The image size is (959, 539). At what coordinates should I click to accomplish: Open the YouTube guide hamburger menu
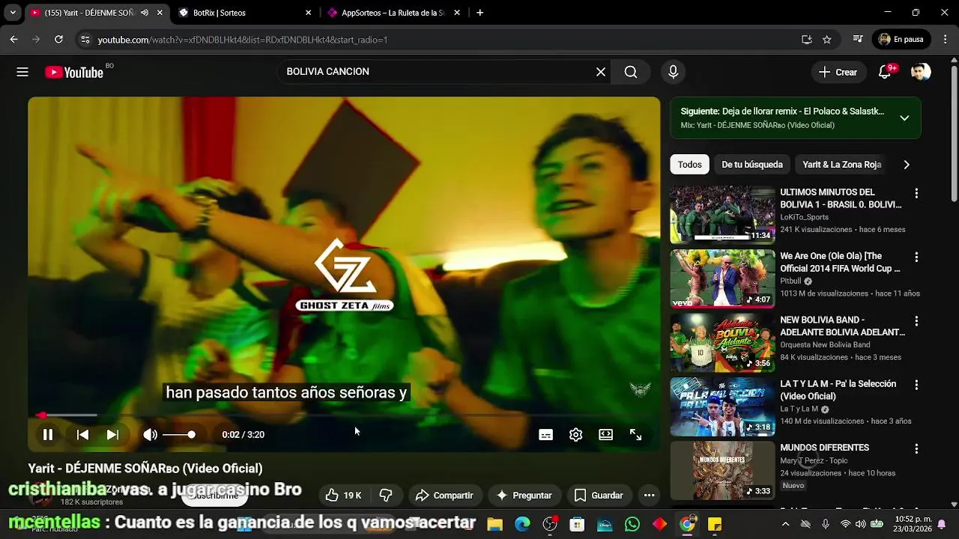(22, 72)
